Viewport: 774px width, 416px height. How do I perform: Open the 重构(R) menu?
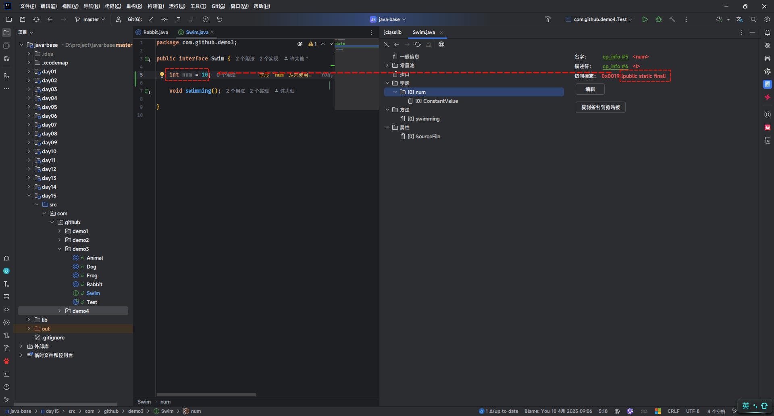pyautogui.click(x=134, y=6)
